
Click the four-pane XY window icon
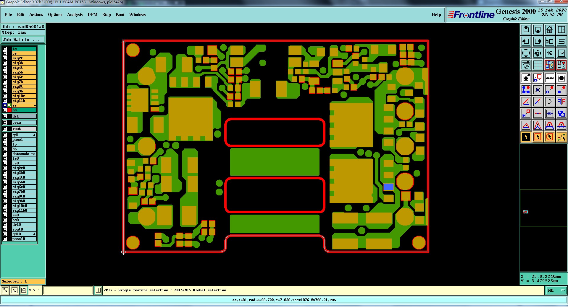pyautogui.click(x=561, y=30)
